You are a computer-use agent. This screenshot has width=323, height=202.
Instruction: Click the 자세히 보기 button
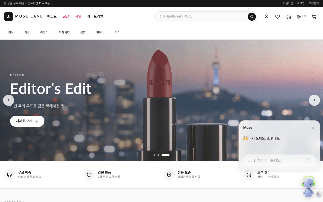(27, 121)
